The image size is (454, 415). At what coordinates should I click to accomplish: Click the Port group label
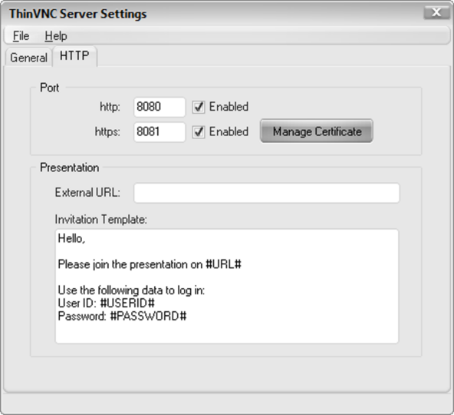(50, 88)
